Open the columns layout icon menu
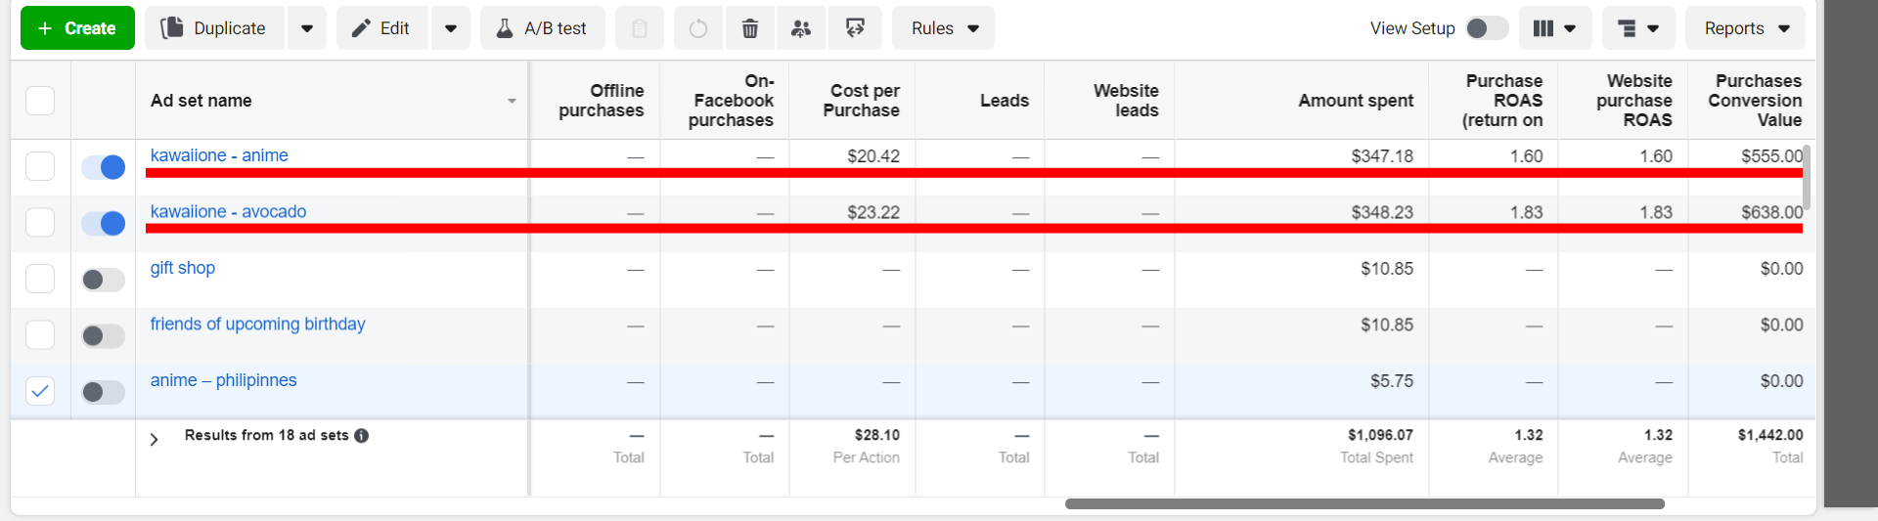Screen dimensions: 1878x521 1554,28
